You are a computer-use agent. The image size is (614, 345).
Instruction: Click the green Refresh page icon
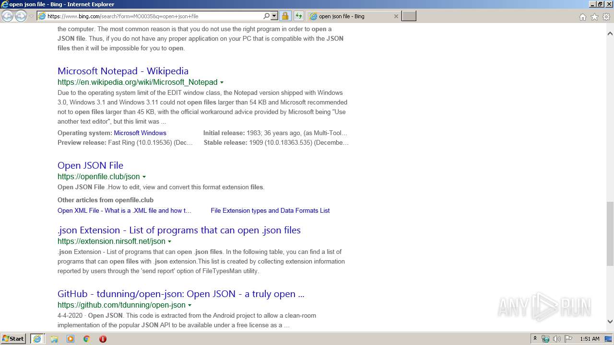click(x=299, y=16)
